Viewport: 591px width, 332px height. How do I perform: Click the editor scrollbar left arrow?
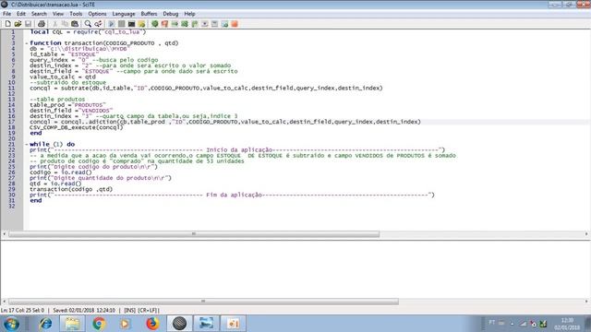pos(4,234)
